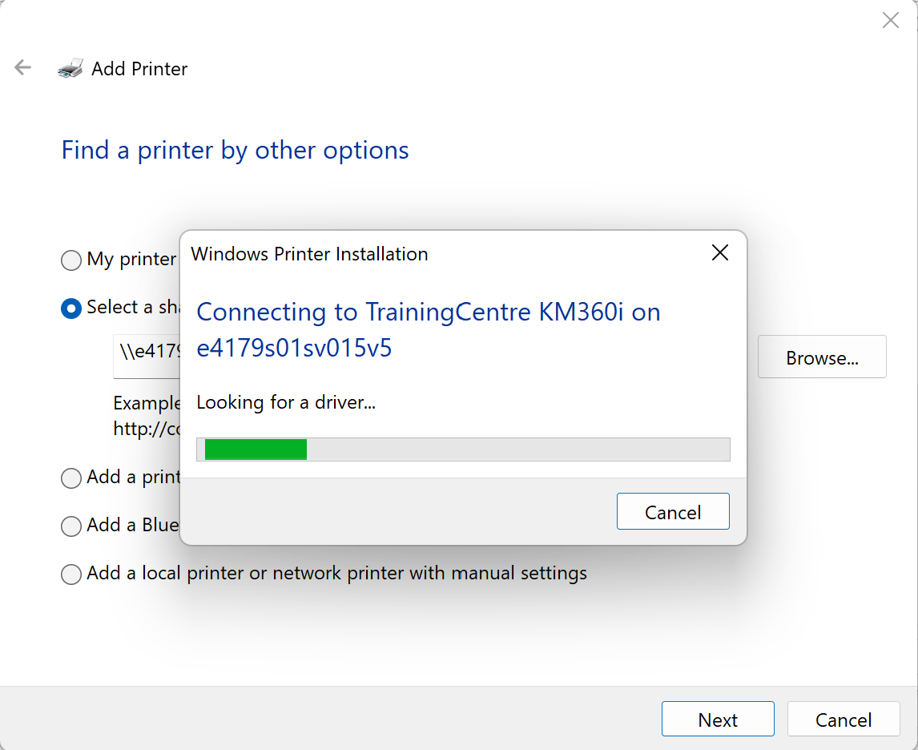Image resolution: width=918 pixels, height=750 pixels.
Task: Select the shared printer by name radio button
Action: pos(71,308)
